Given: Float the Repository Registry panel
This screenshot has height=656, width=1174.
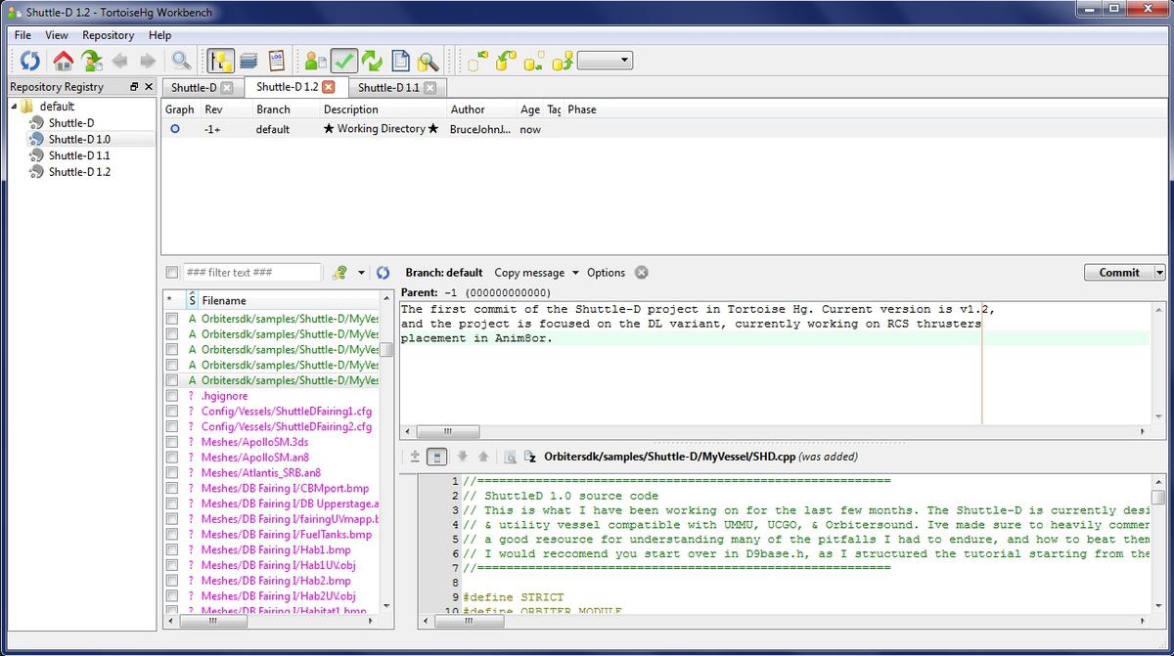Looking at the screenshot, I should pos(134,87).
